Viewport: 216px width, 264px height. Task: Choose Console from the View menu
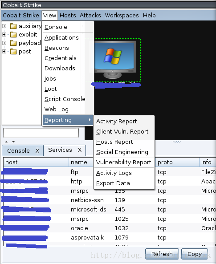click(68, 27)
